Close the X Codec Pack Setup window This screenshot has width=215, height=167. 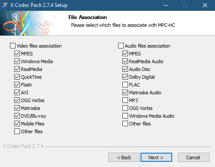click(x=205, y=5)
